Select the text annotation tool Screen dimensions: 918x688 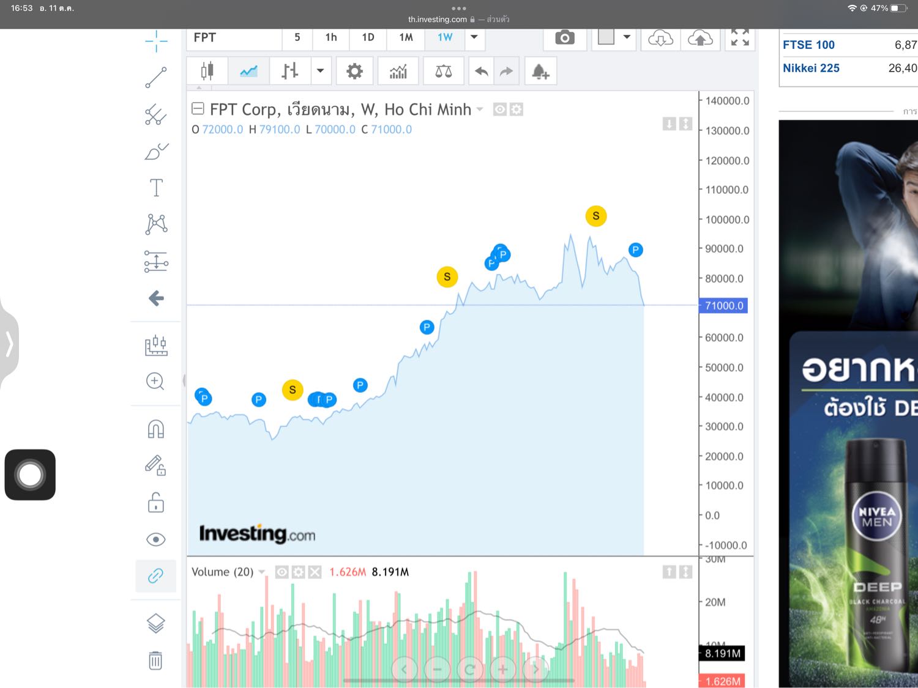pos(156,187)
